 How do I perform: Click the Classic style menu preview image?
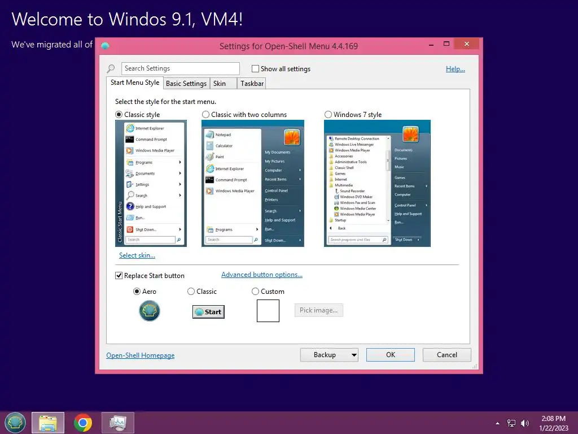tap(151, 184)
